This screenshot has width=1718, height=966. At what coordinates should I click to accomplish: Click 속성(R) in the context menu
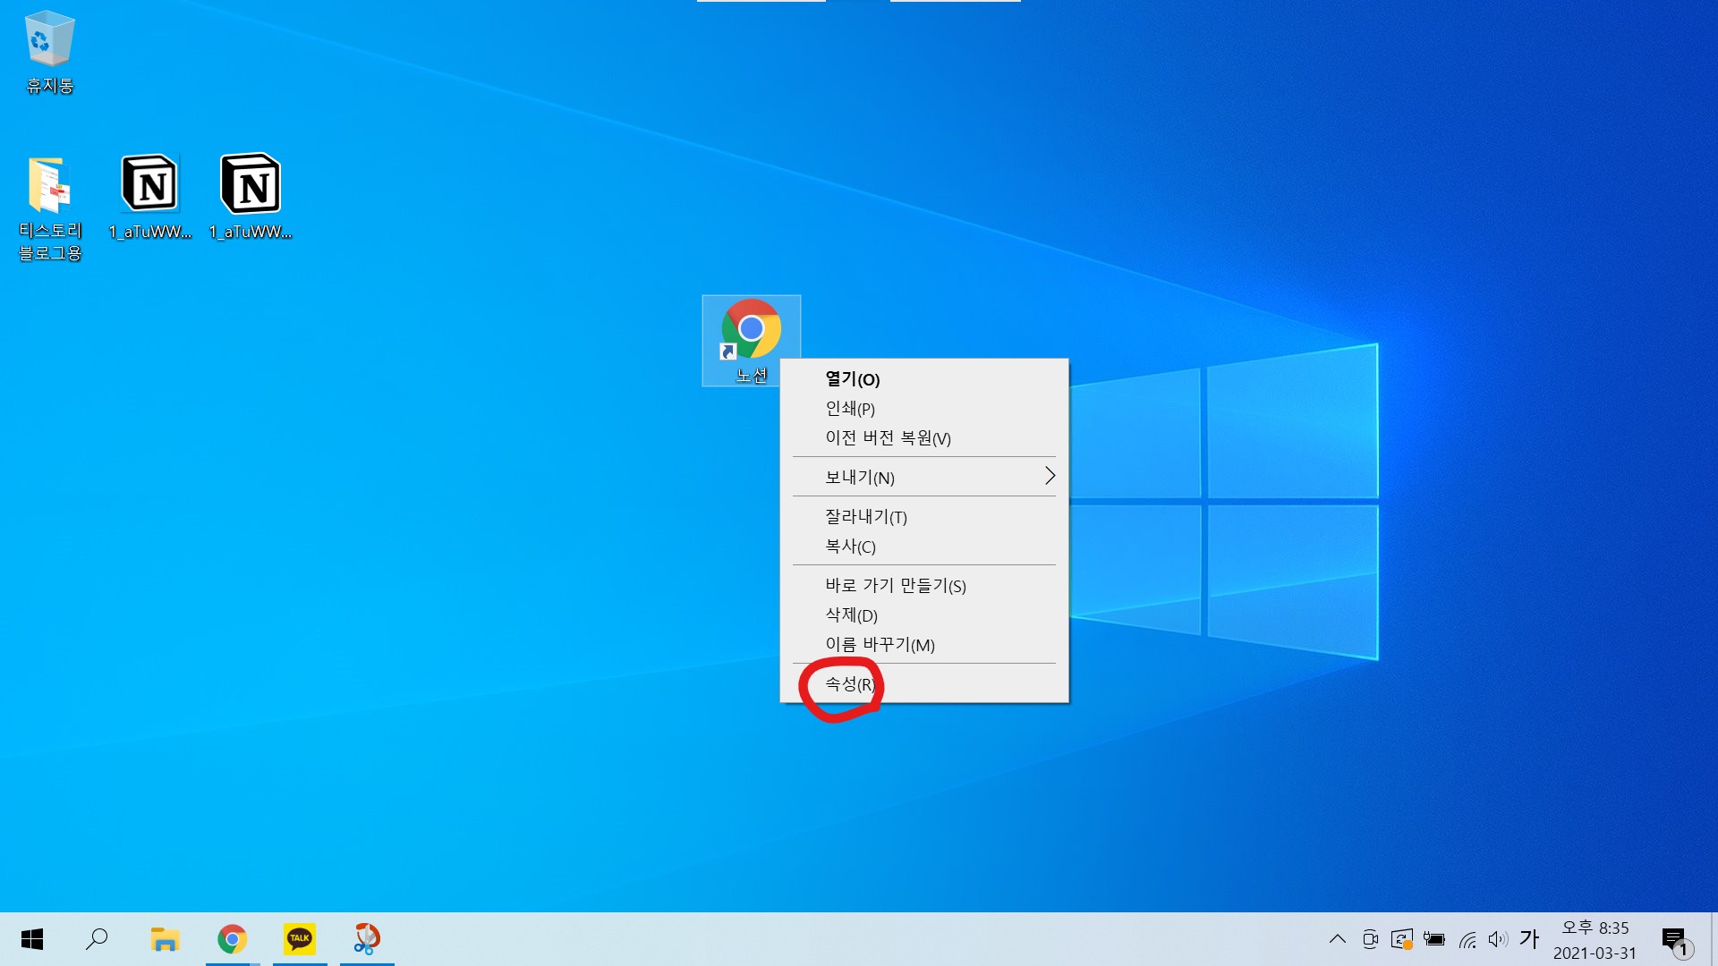[849, 684]
